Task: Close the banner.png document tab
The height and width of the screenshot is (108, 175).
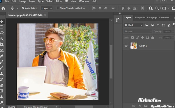Action: coord(45,15)
